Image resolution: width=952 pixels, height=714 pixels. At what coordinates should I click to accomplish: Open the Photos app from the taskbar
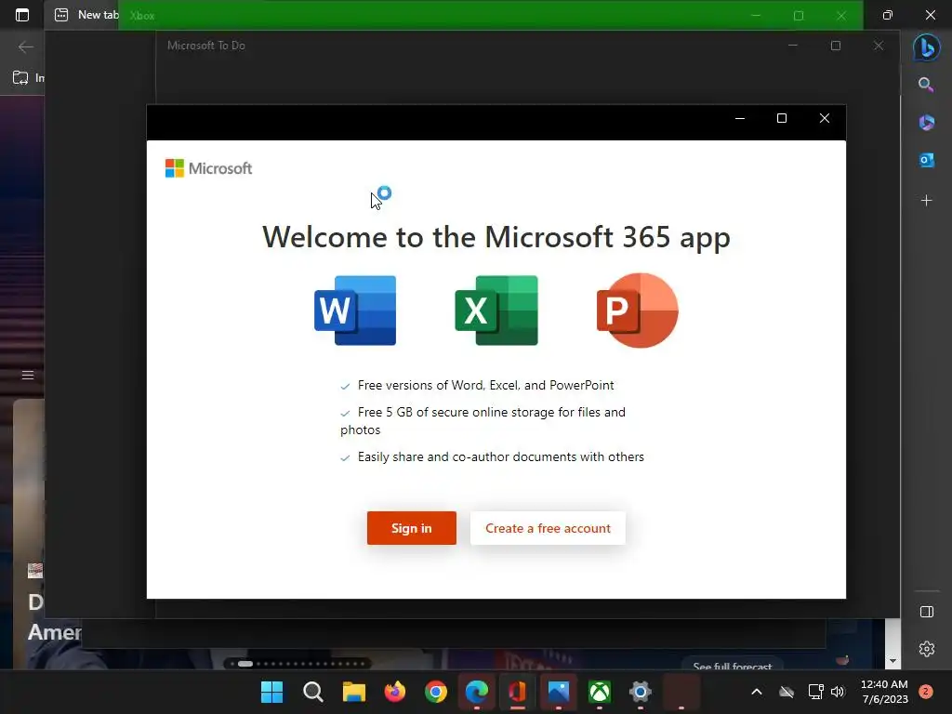[559, 692]
